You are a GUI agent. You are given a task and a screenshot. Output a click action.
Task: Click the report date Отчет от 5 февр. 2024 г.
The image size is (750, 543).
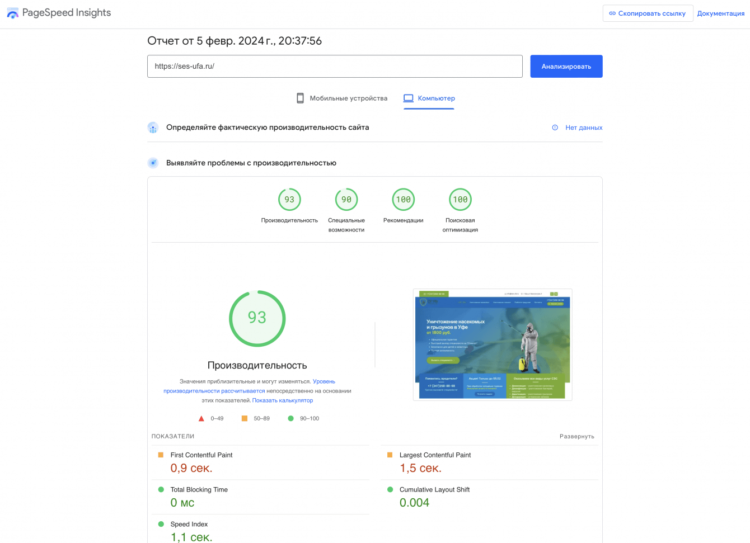[x=235, y=41]
